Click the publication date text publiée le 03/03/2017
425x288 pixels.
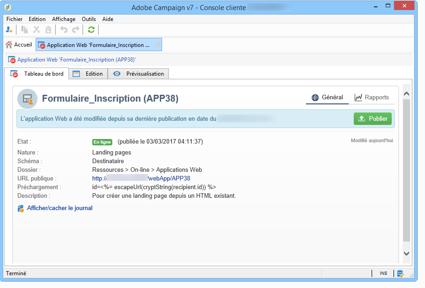[160, 142]
